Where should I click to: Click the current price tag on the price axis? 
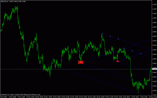(x=154, y=69)
